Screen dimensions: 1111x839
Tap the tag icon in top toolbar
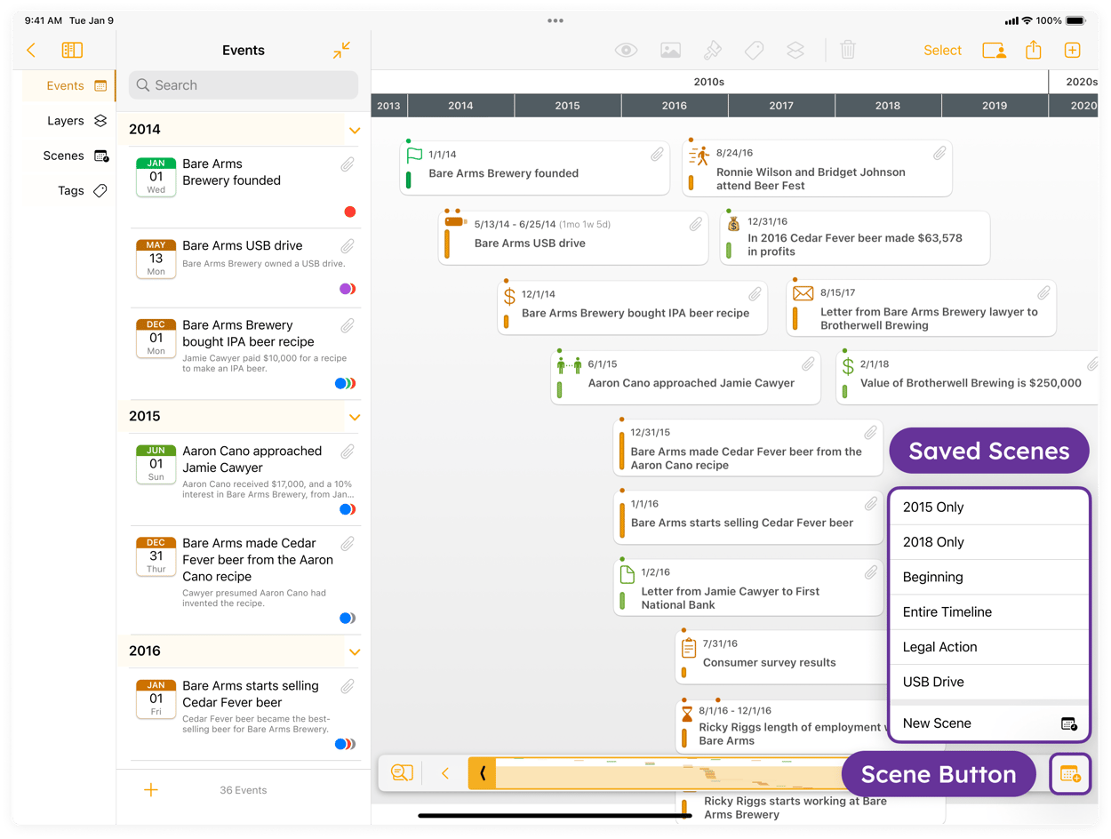pos(754,51)
